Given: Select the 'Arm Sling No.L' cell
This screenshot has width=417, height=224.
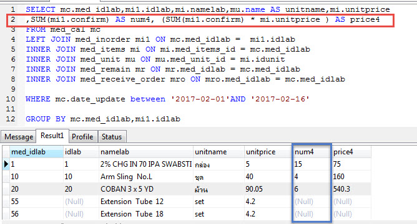Looking at the screenshot, I should [x=146, y=177].
